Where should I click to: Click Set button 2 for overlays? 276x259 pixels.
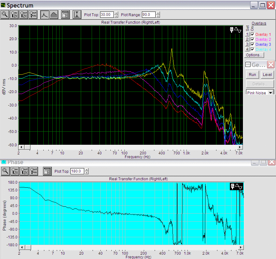coord(247,39)
